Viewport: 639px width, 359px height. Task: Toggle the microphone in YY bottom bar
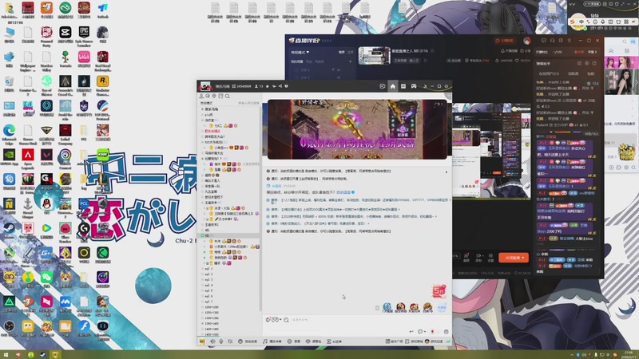point(221,341)
